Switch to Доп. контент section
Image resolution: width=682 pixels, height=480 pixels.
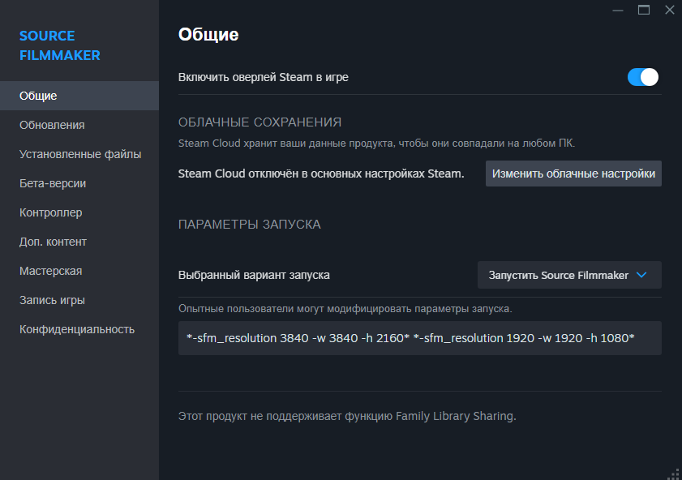(79, 242)
